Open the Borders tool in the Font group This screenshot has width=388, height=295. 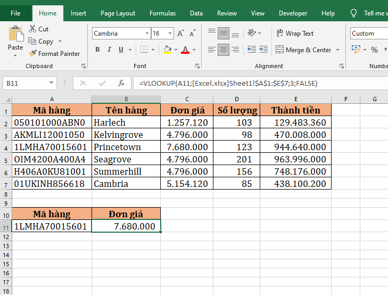[x=144, y=50]
